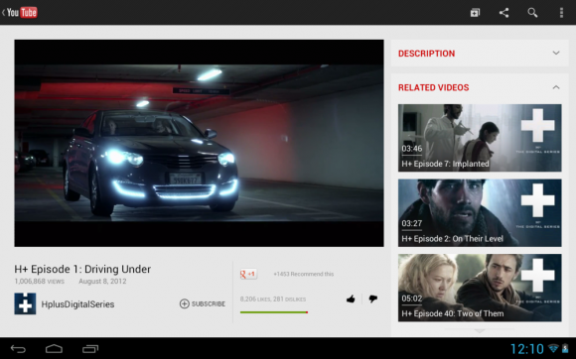
Task: Tap the Android home button
Action: (x=54, y=349)
